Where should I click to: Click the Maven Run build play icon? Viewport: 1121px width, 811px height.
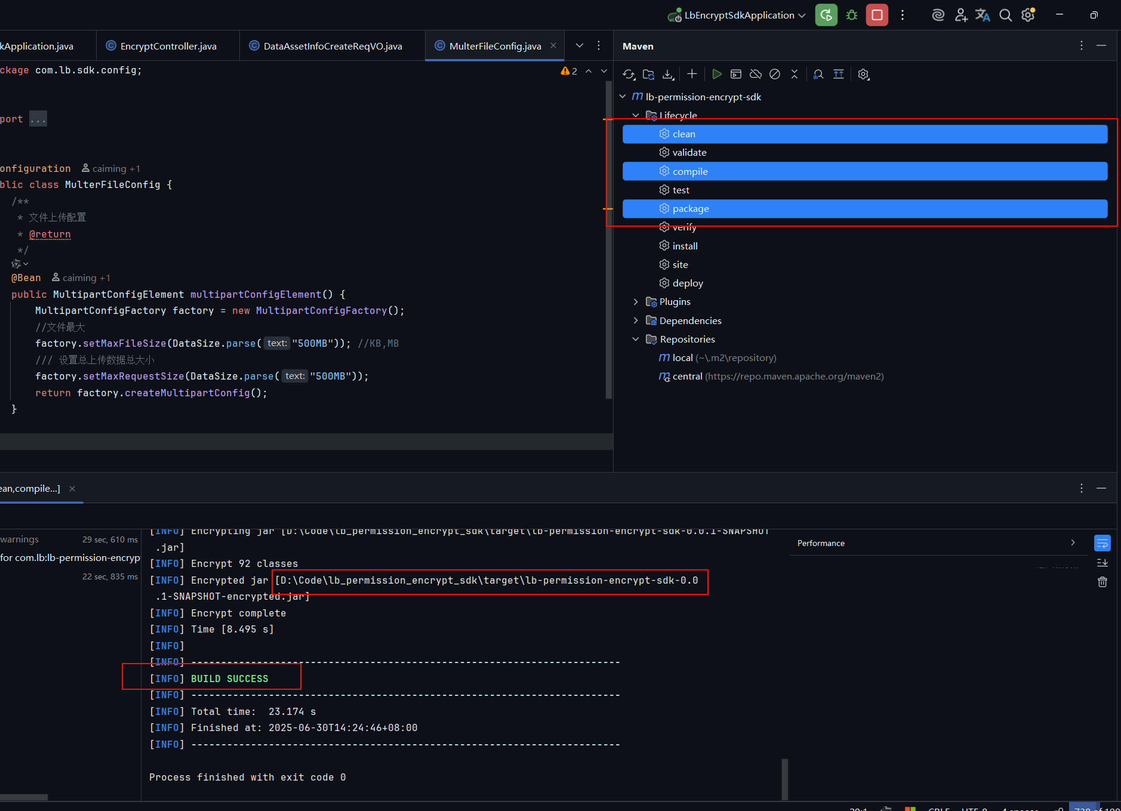717,74
